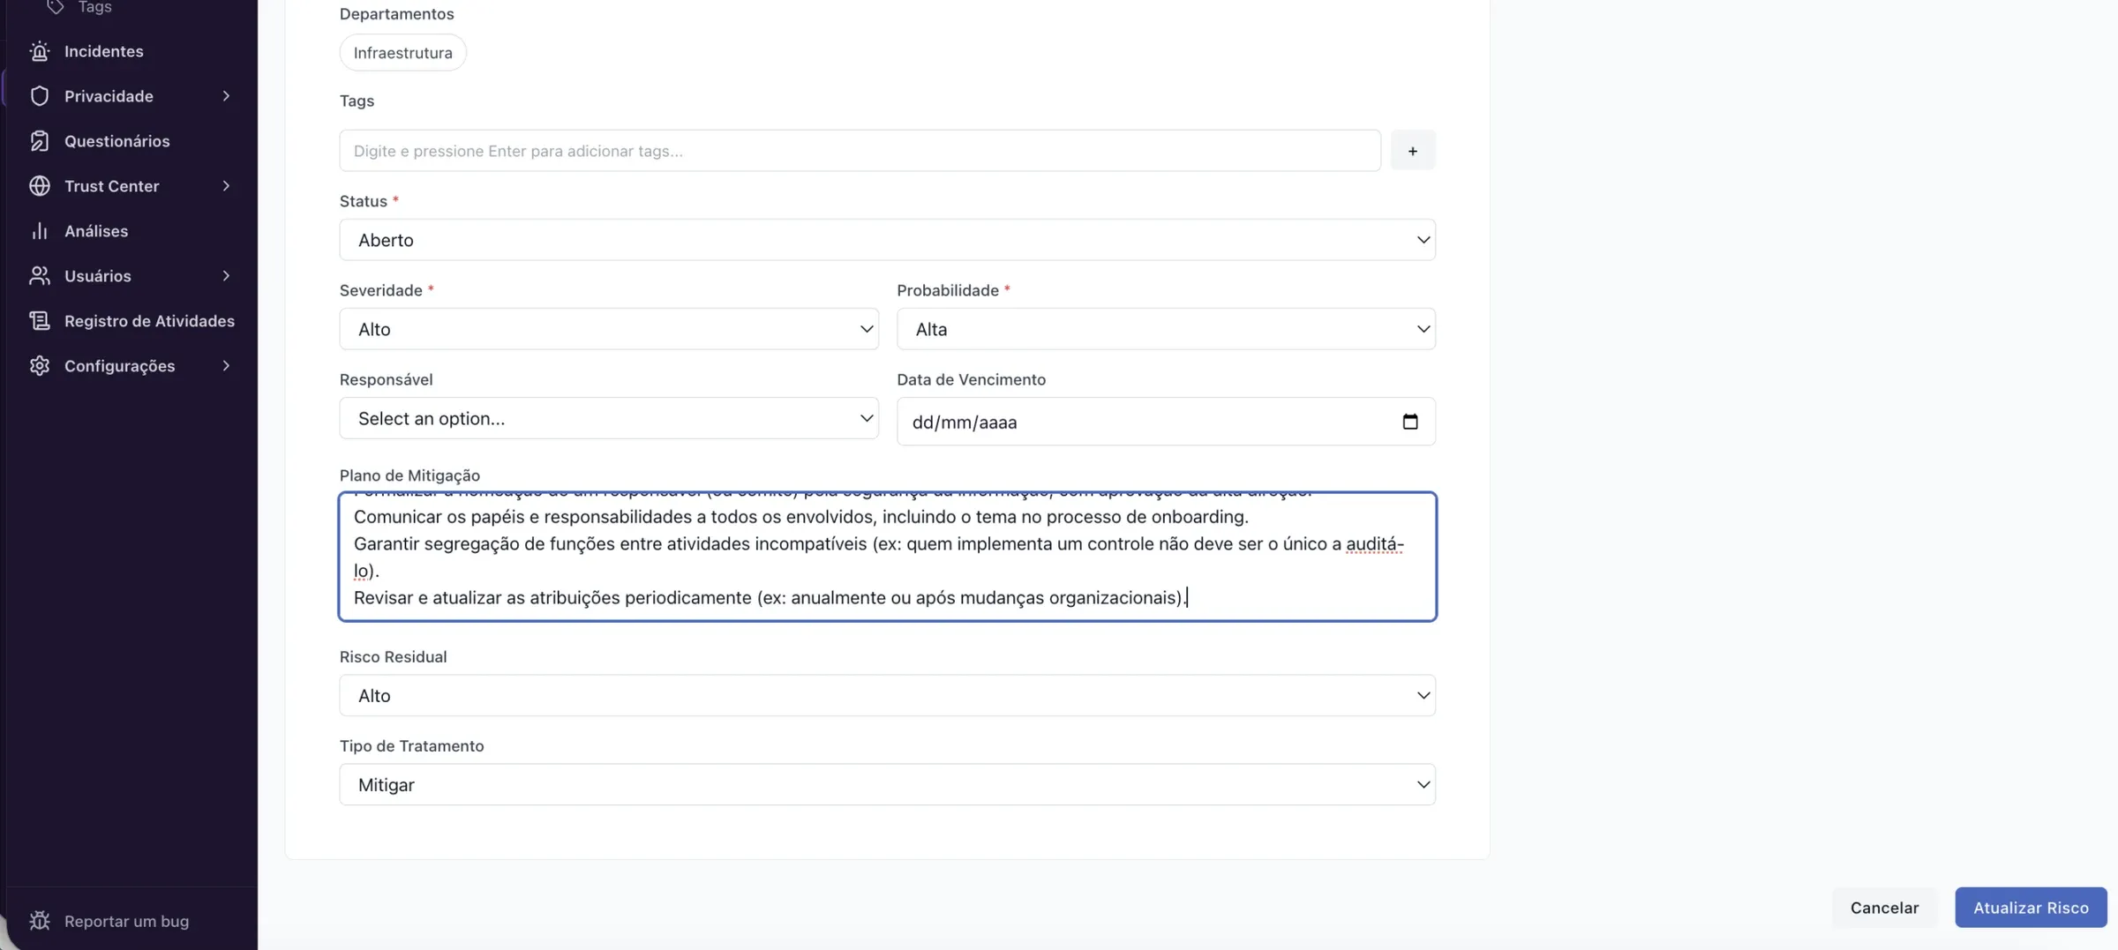This screenshot has height=950, width=2118.
Task: Click the Análises bar chart icon
Action: 39,231
